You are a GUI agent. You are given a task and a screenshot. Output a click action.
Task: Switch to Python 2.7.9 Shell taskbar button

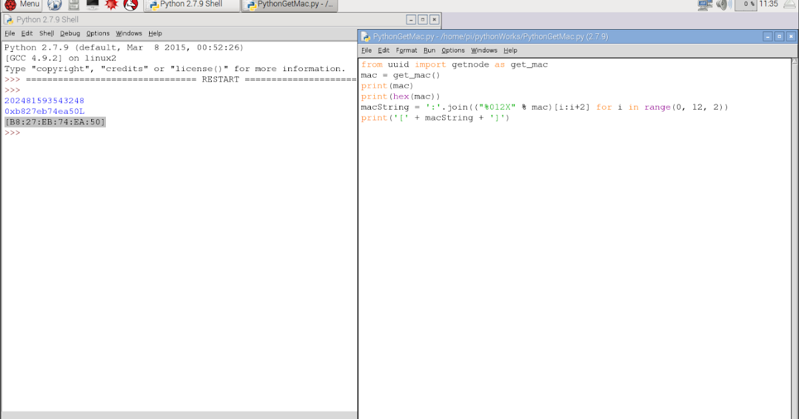tap(191, 5)
